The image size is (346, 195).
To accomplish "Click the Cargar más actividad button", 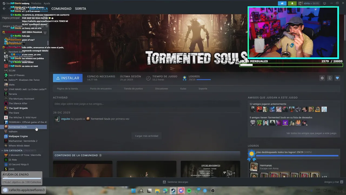I will click(x=147, y=136).
